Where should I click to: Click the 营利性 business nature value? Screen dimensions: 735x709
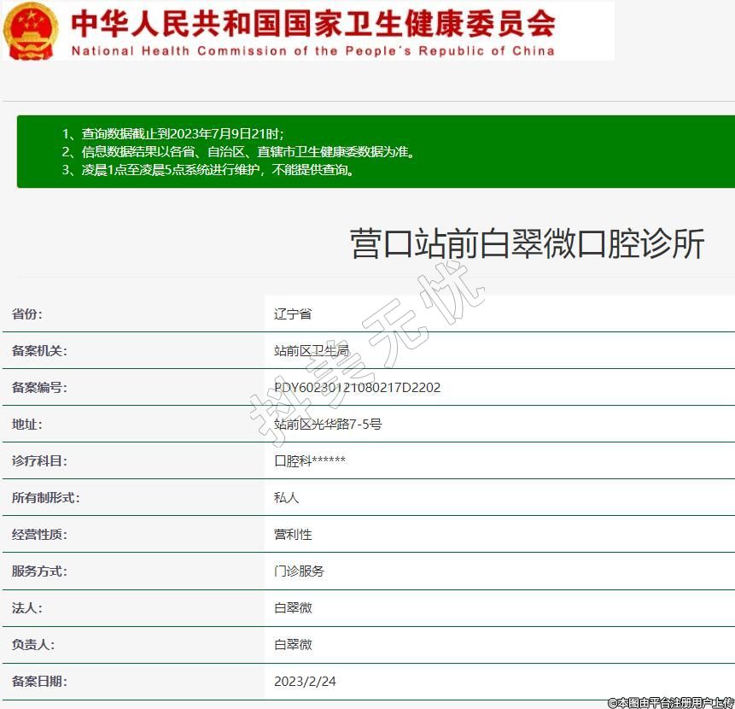pos(293,535)
